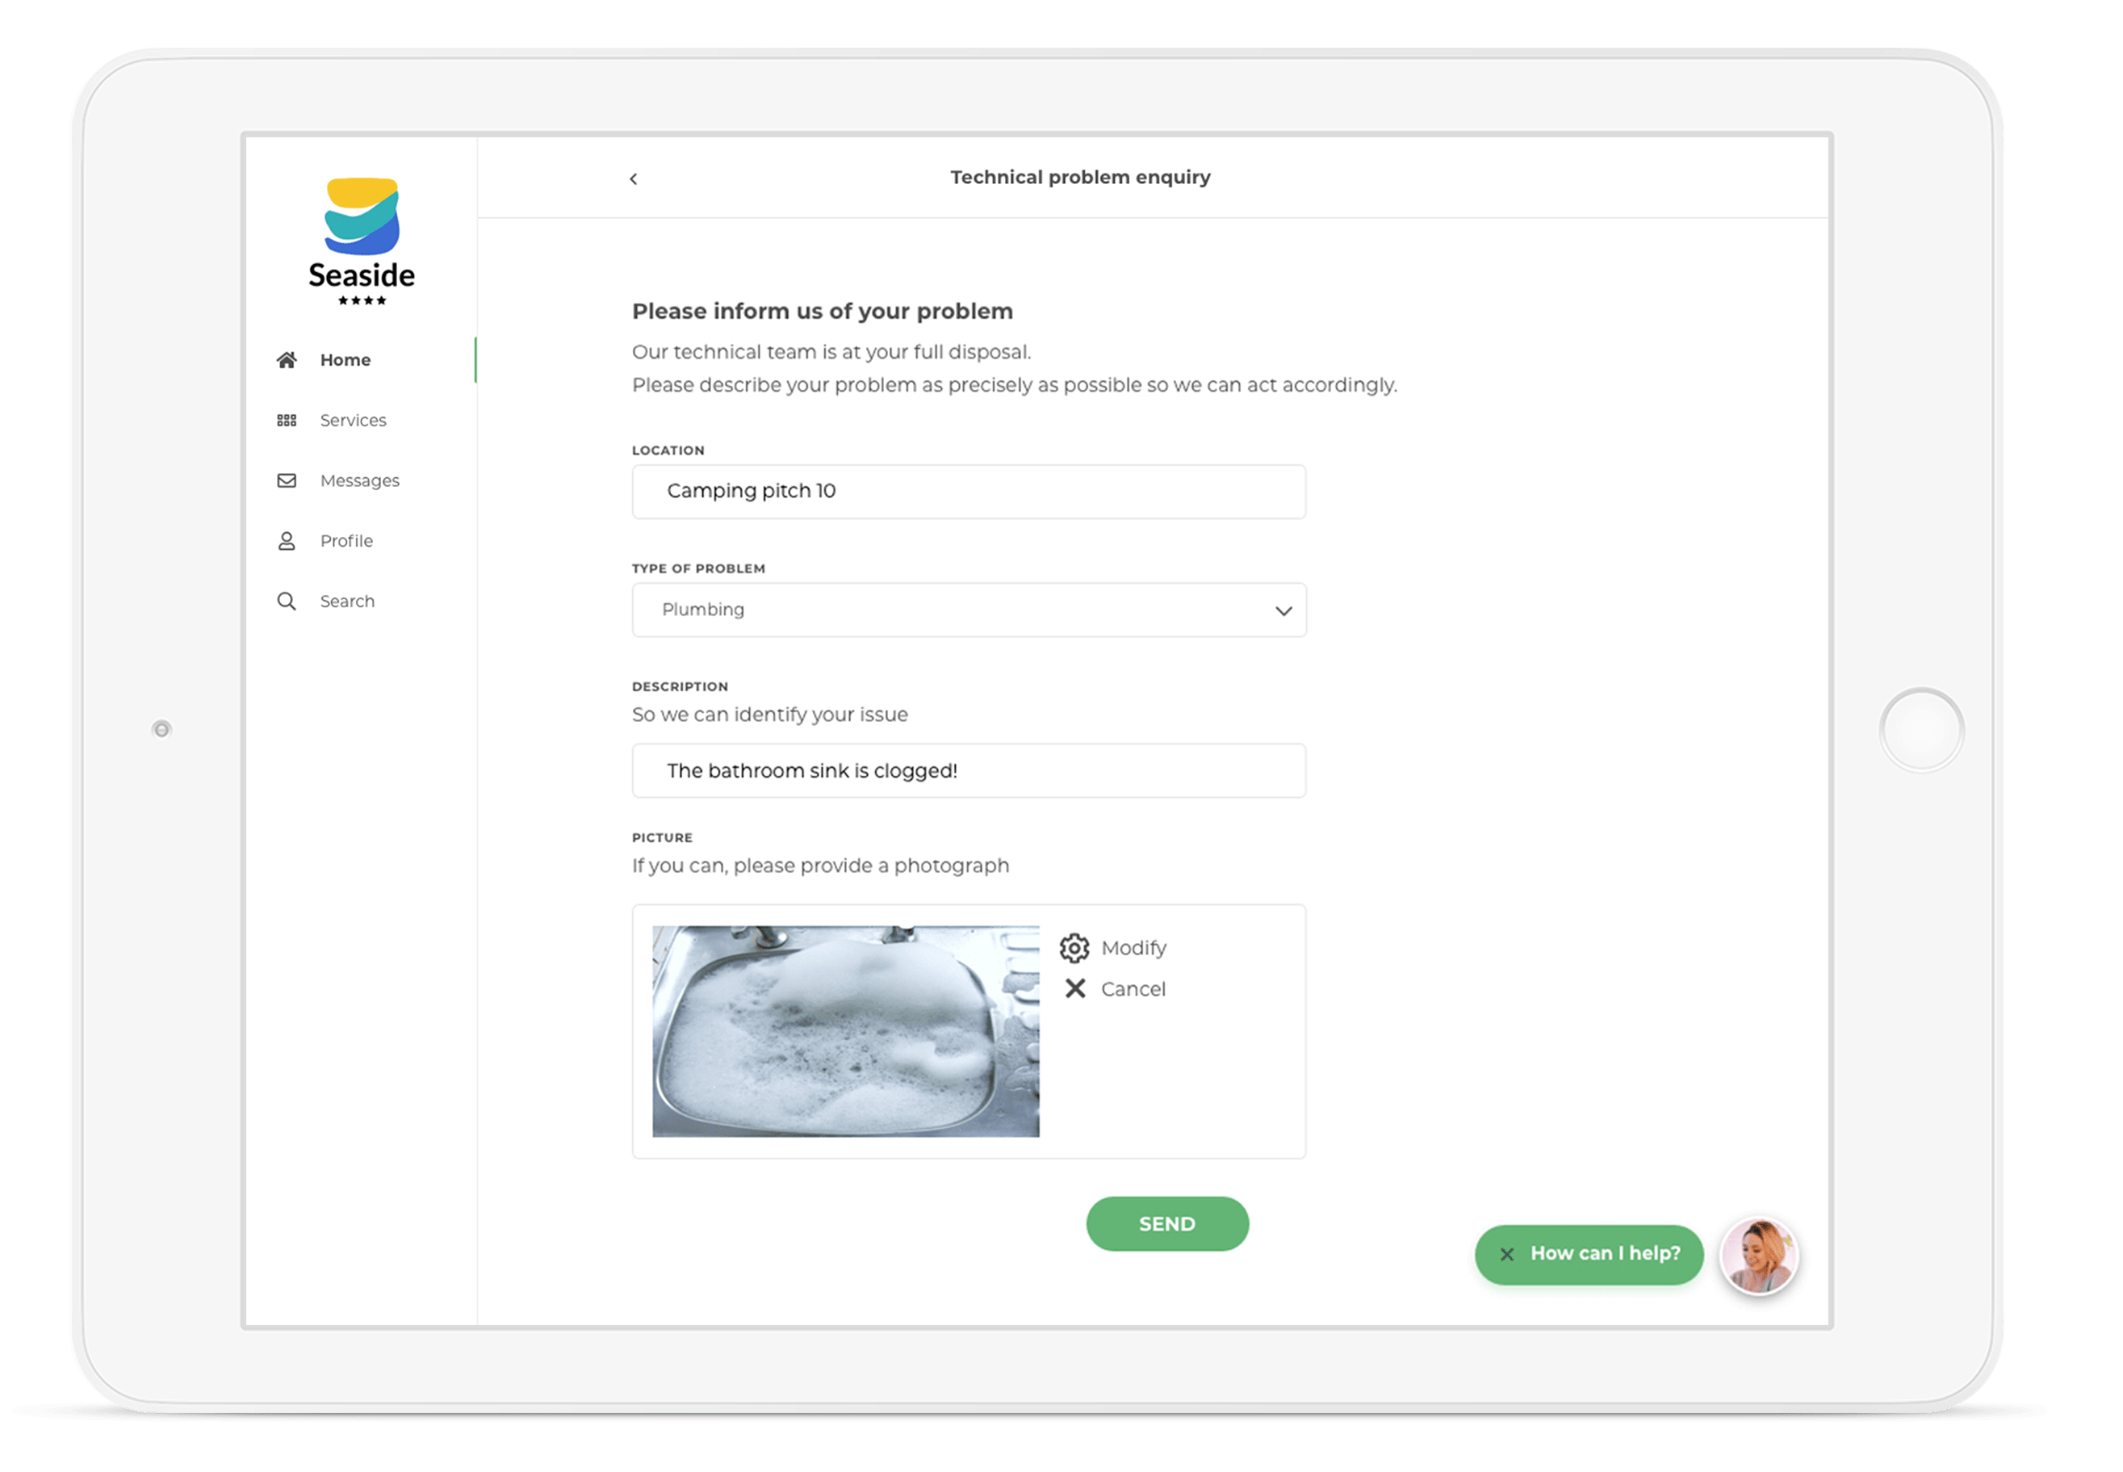Focus the Description input field
Viewport: 2123px width, 1472px height.
tap(969, 771)
